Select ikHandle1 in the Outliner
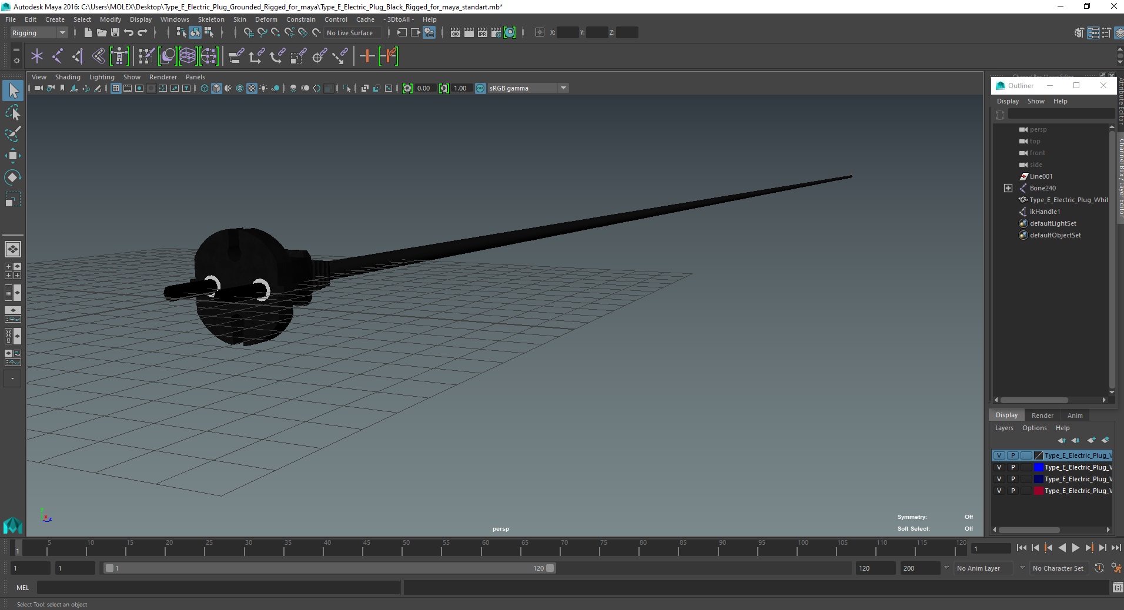Viewport: 1124px width, 610px height. click(x=1045, y=212)
